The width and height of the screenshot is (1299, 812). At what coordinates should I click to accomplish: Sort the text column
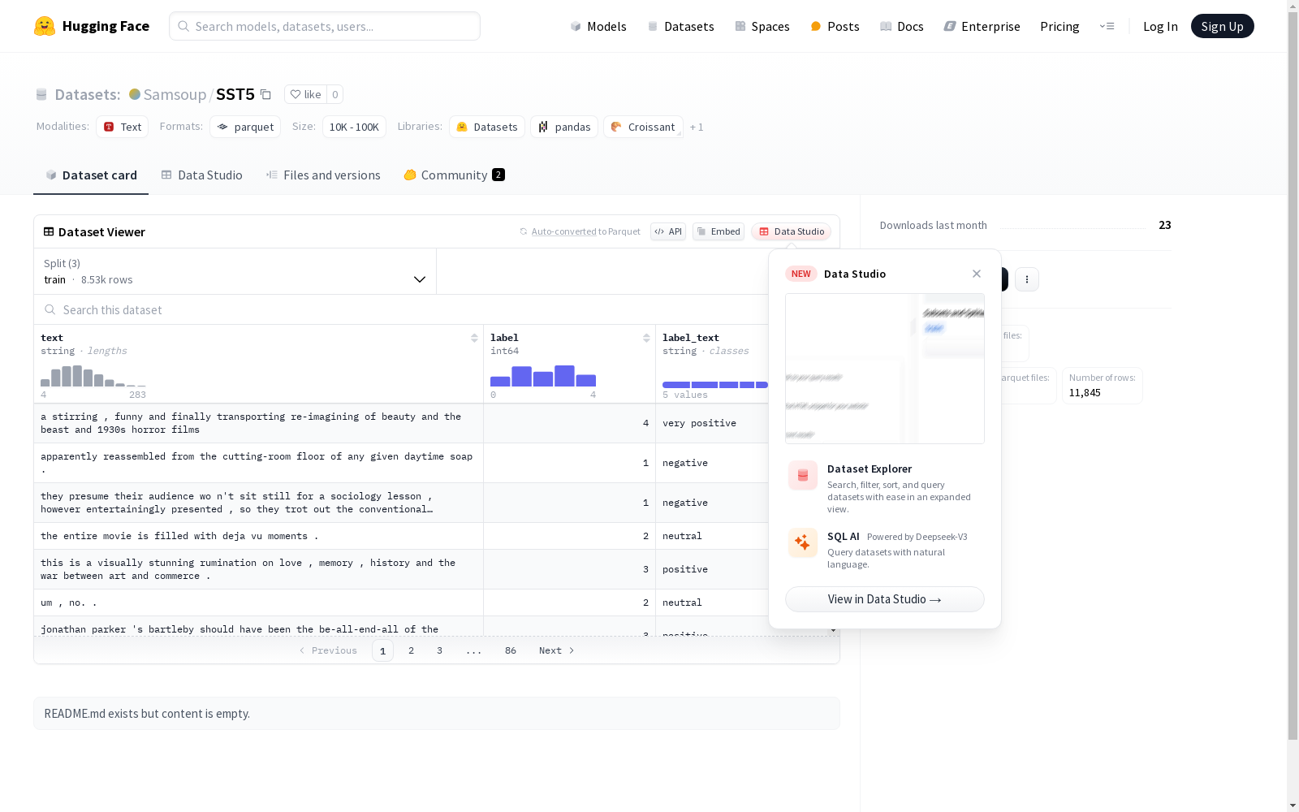(x=474, y=338)
